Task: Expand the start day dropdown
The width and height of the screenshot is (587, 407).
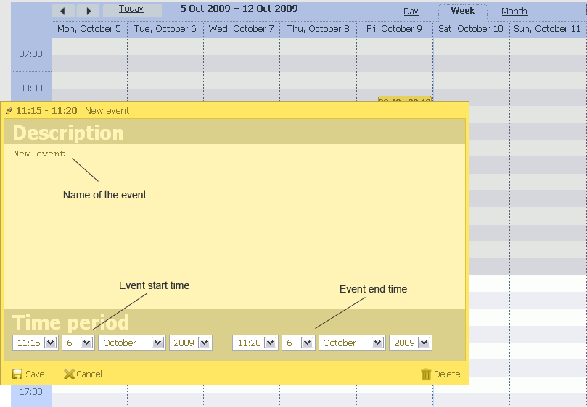Action: click(86, 343)
